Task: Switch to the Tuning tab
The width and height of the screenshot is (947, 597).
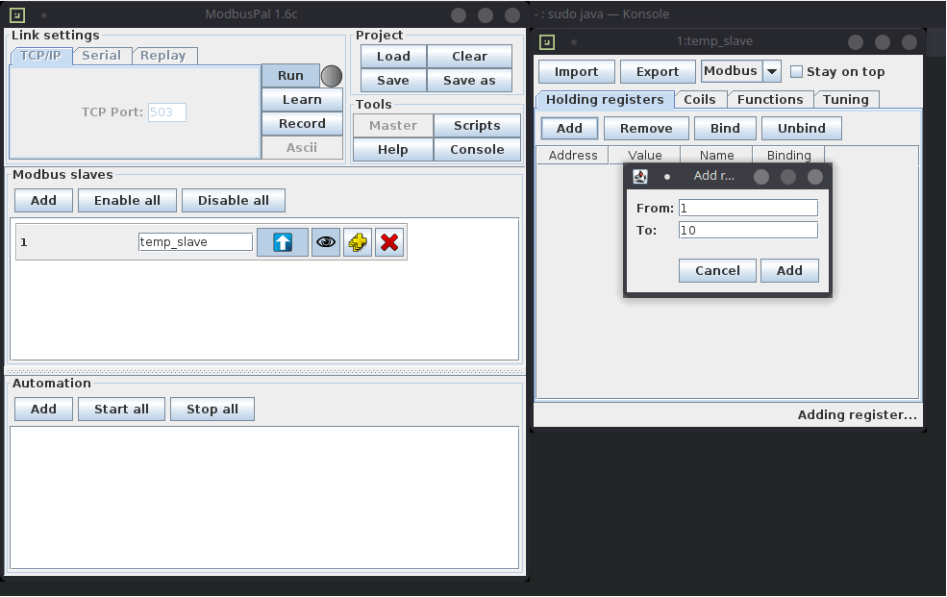Action: point(845,99)
